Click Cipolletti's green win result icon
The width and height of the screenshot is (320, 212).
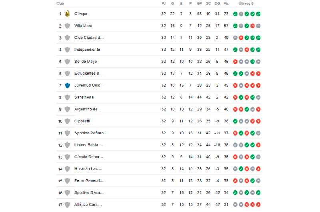235,121
